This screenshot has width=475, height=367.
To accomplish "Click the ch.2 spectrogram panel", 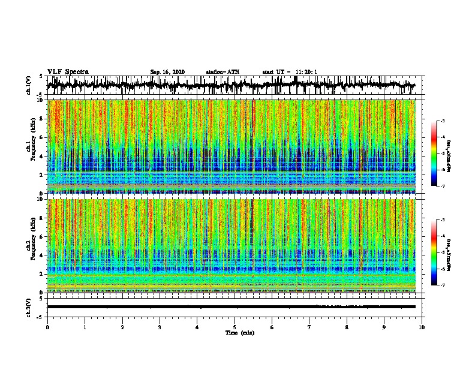I will click(232, 246).
